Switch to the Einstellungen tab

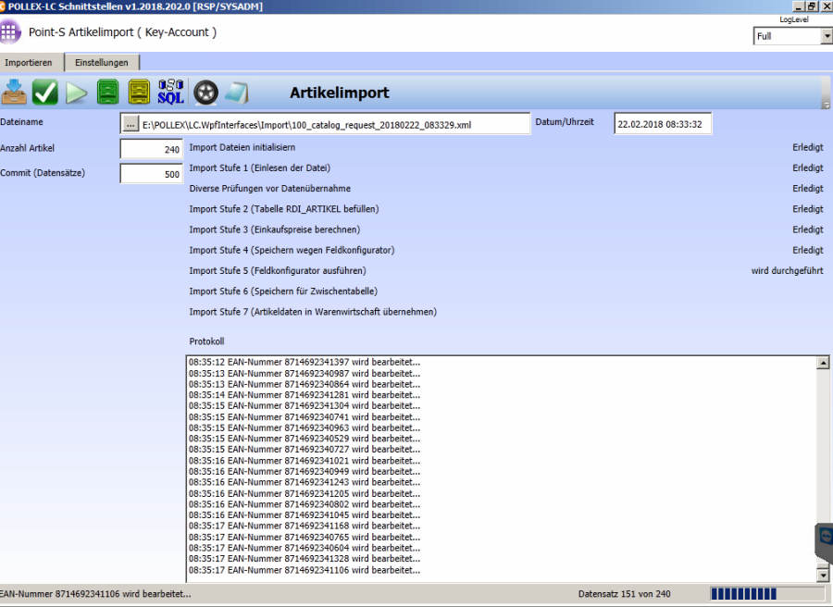(x=102, y=63)
